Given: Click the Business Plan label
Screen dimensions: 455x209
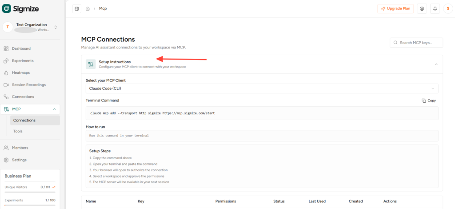Looking at the screenshot, I should pos(18,176).
